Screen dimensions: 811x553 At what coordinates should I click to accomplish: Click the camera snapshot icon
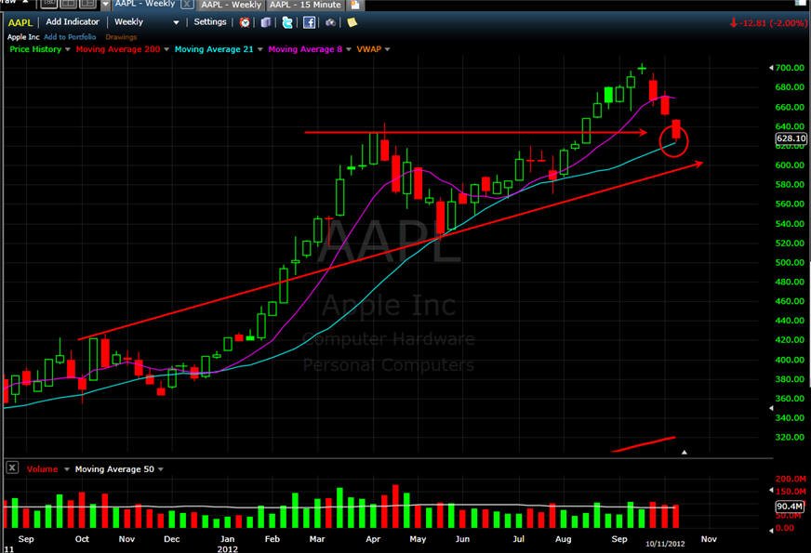pos(330,22)
